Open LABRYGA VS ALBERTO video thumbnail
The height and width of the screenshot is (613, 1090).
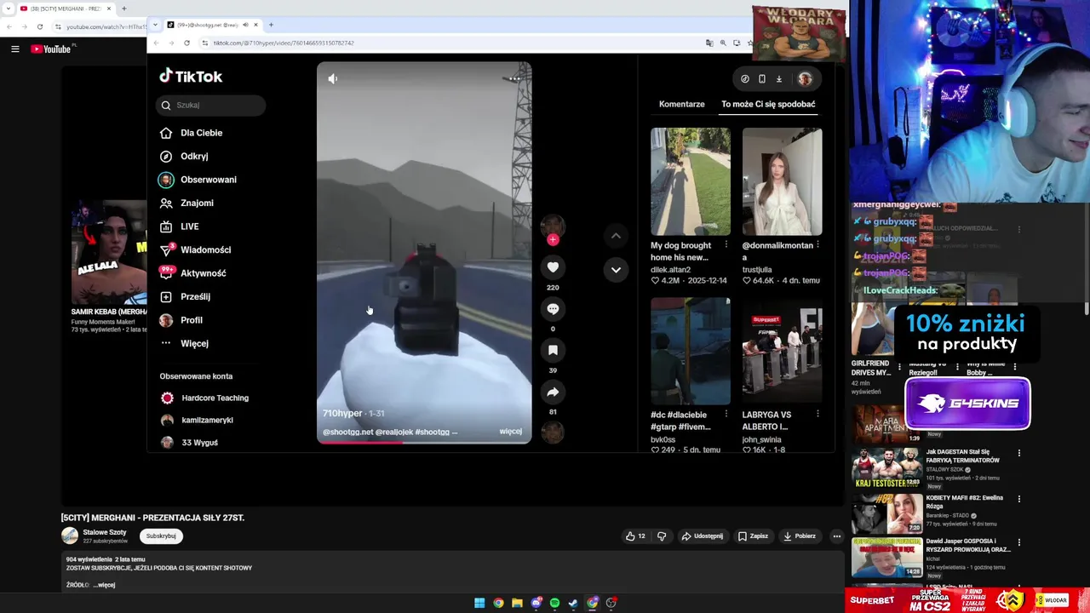pos(782,351)
